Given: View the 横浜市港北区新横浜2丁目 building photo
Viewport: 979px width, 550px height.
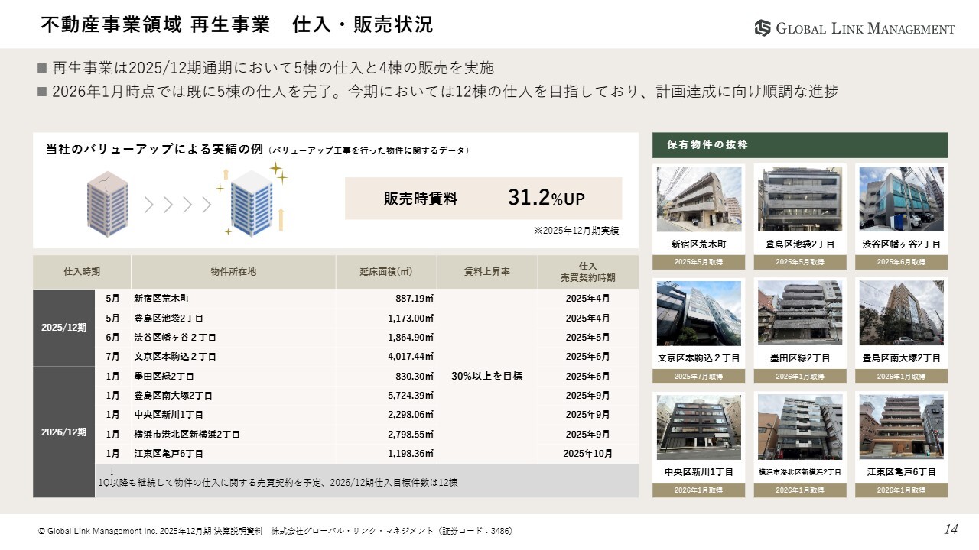Looking at the screenshot, I should coord(800,427).
